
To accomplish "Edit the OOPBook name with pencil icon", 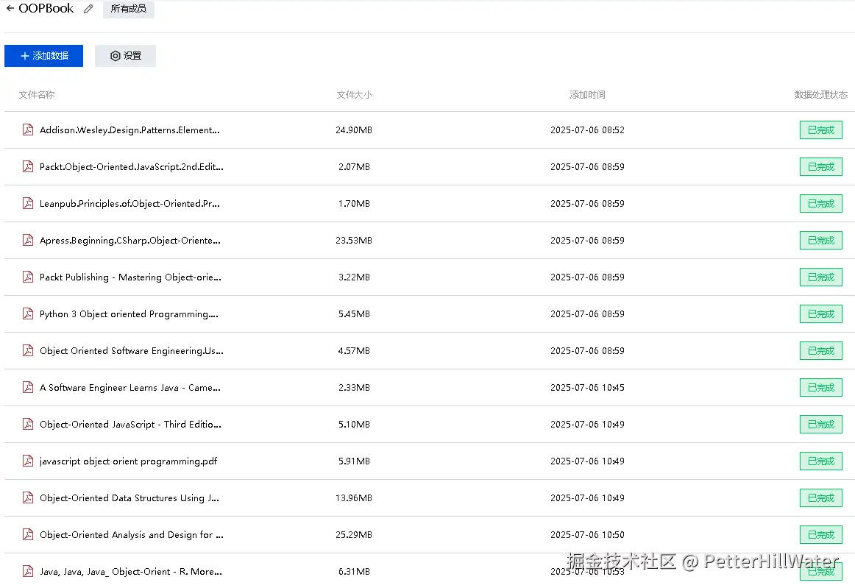I will pos(88,9).
